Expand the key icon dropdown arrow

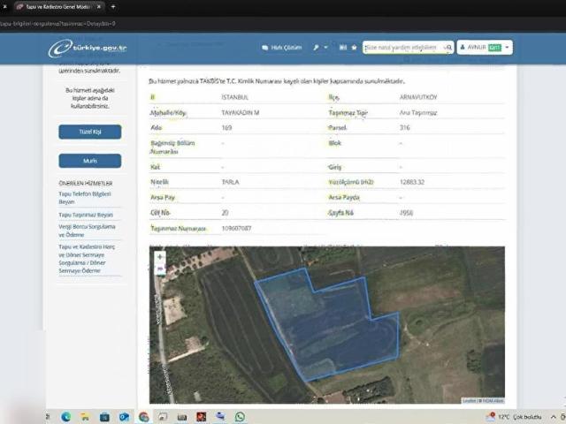tap(325, 48)
